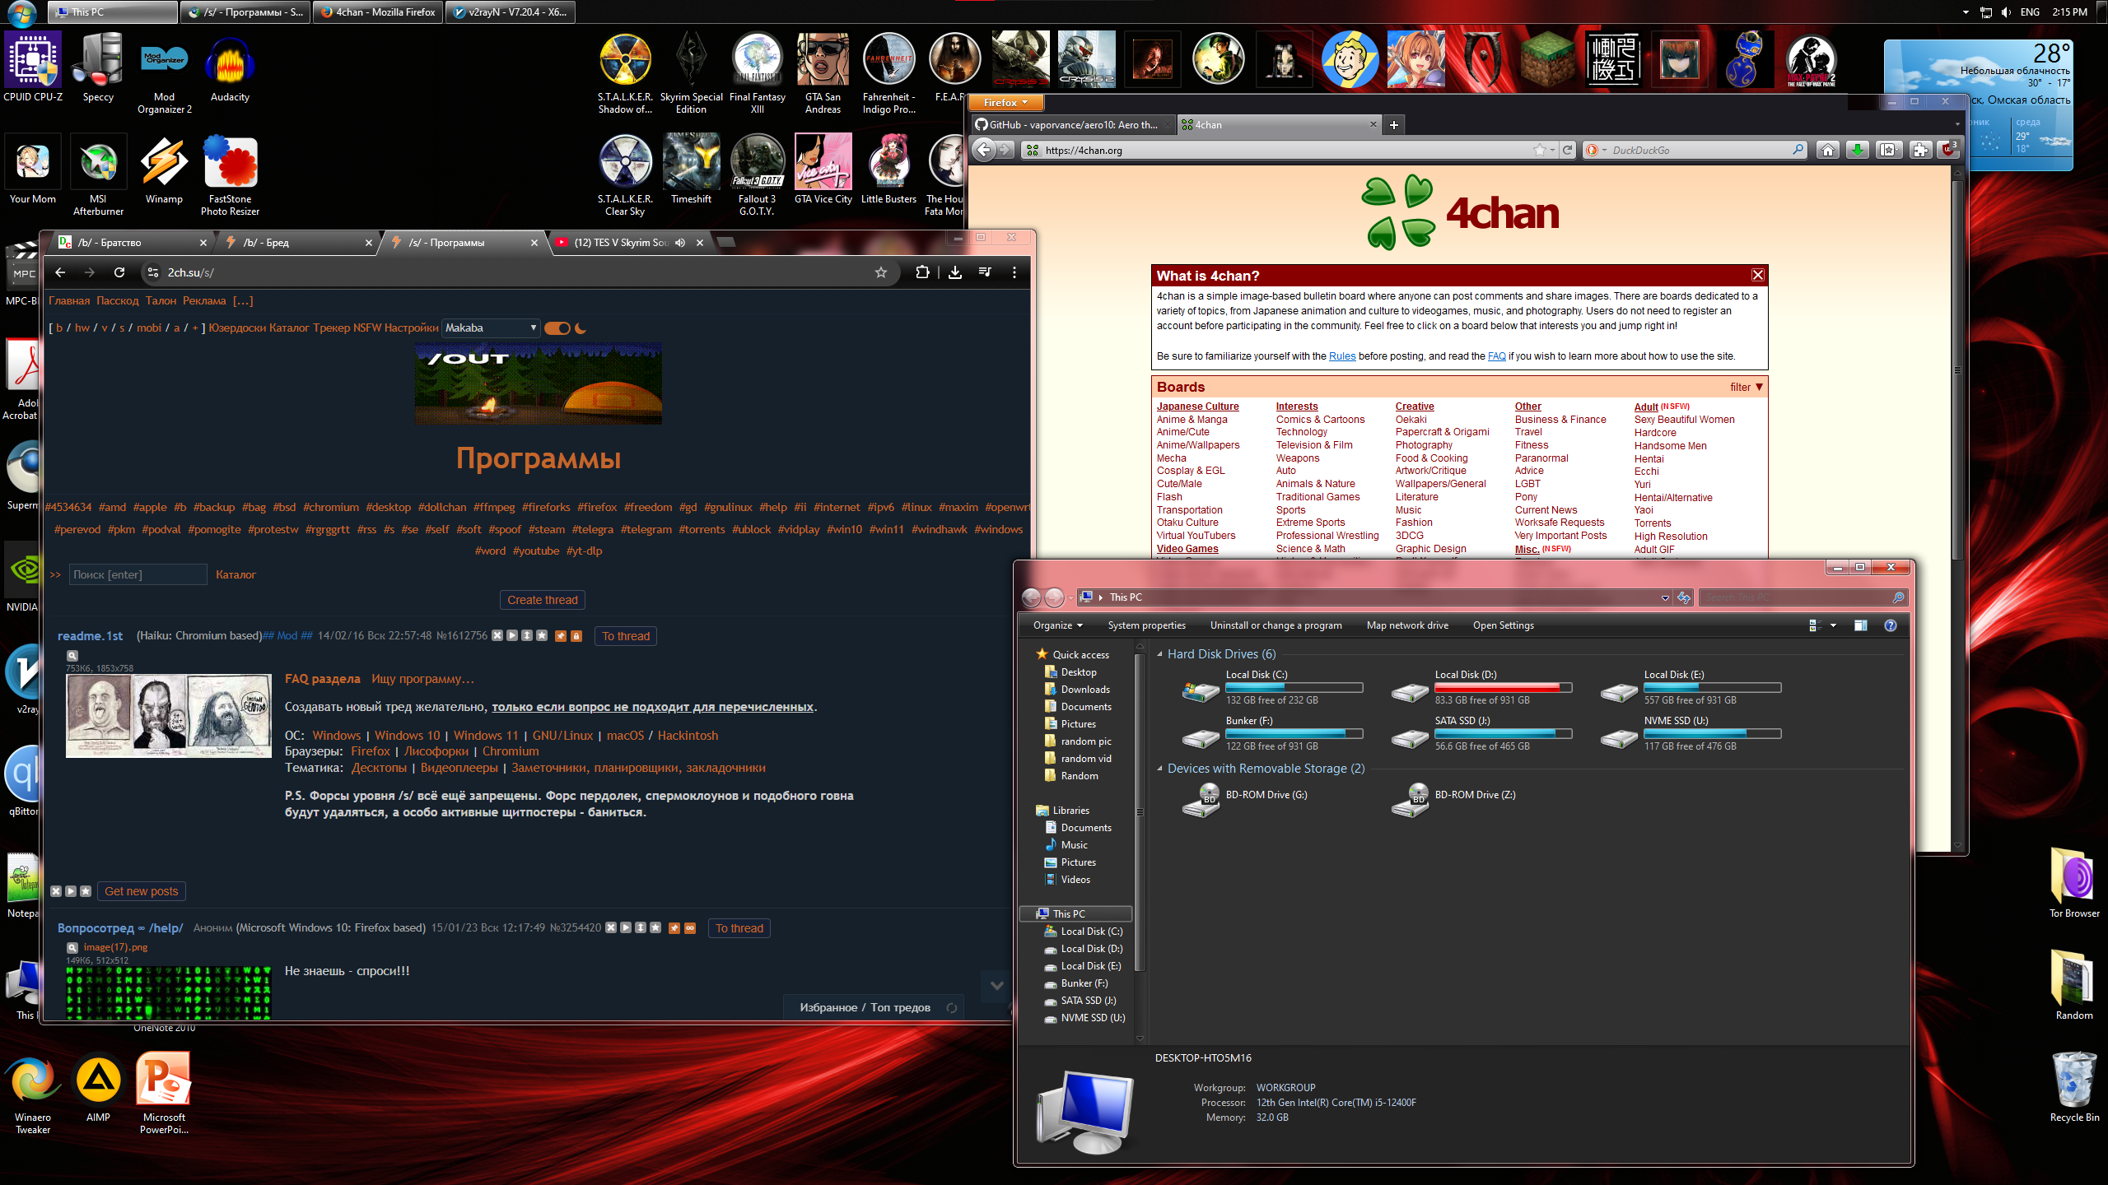Close the What is 4chan box
Viewport: 2108px width, 1185px height.
pyautogui.click(x=1757, y=276)
